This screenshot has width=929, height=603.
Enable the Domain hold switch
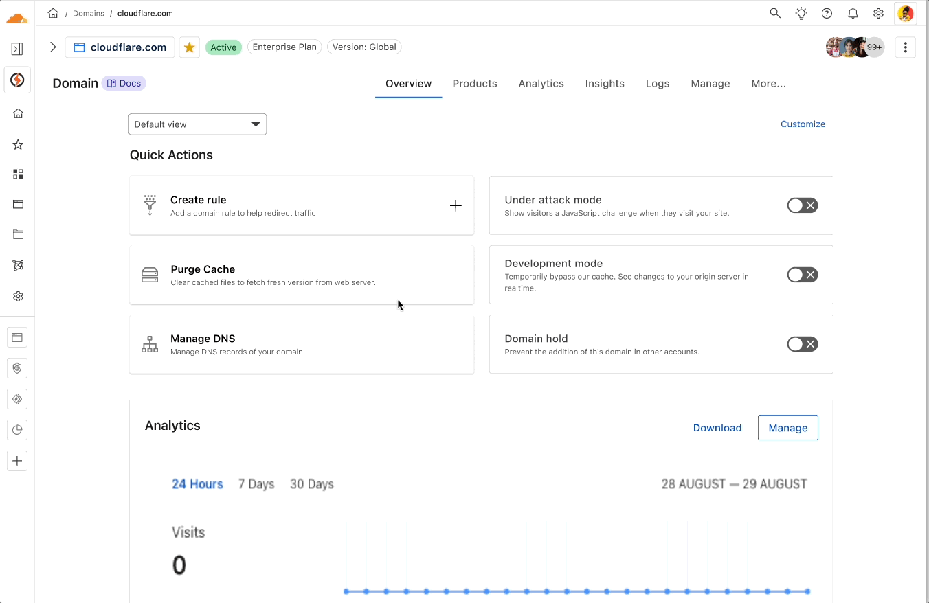pyautogui.click(x=803, y=344)
